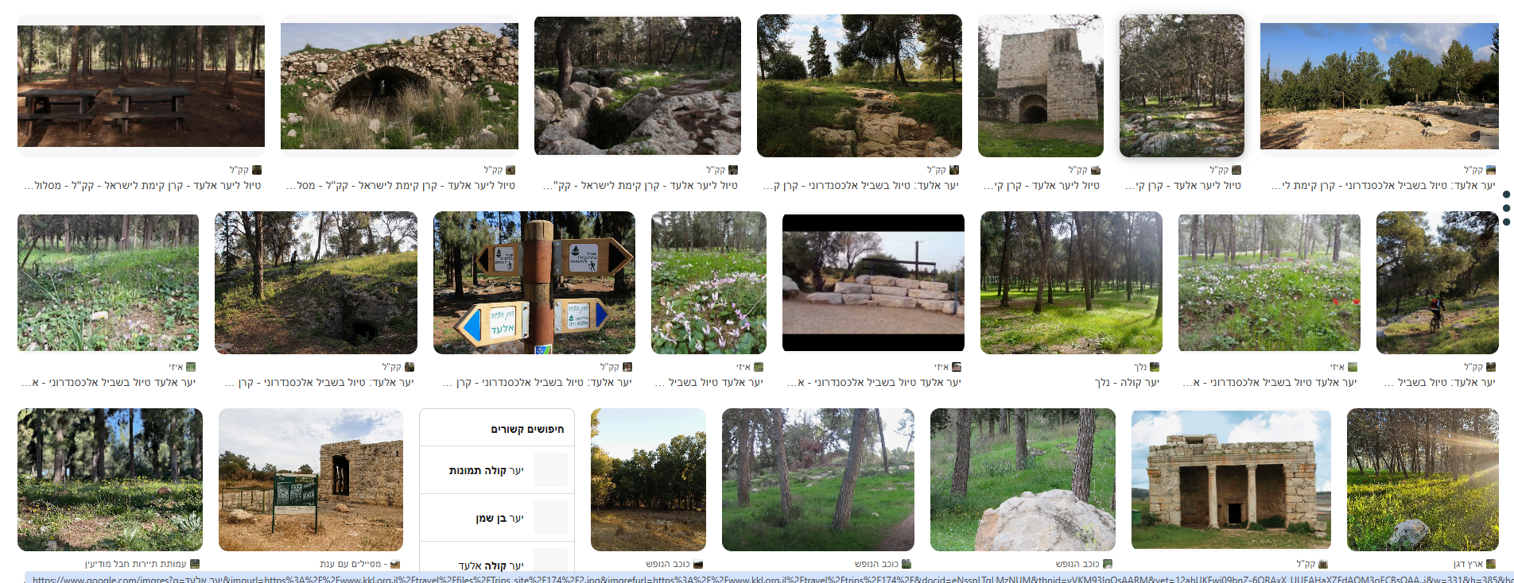Open the tall stone tower image
Image resolution: width=1514 pixels, height=583 pixels.
click(1041, 86)
